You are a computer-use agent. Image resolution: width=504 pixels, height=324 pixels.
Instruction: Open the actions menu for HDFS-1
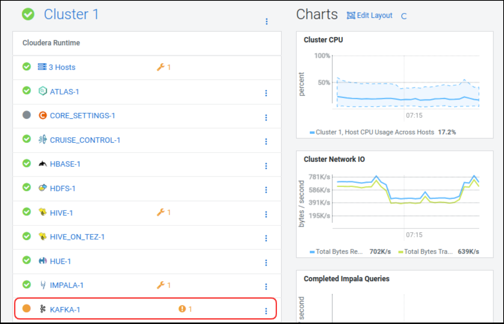[x=266, y=190]
